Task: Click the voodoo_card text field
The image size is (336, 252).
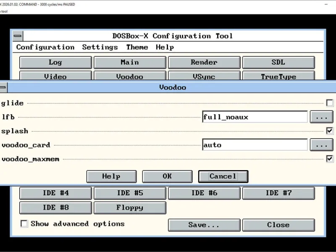Action: [255, 145]
